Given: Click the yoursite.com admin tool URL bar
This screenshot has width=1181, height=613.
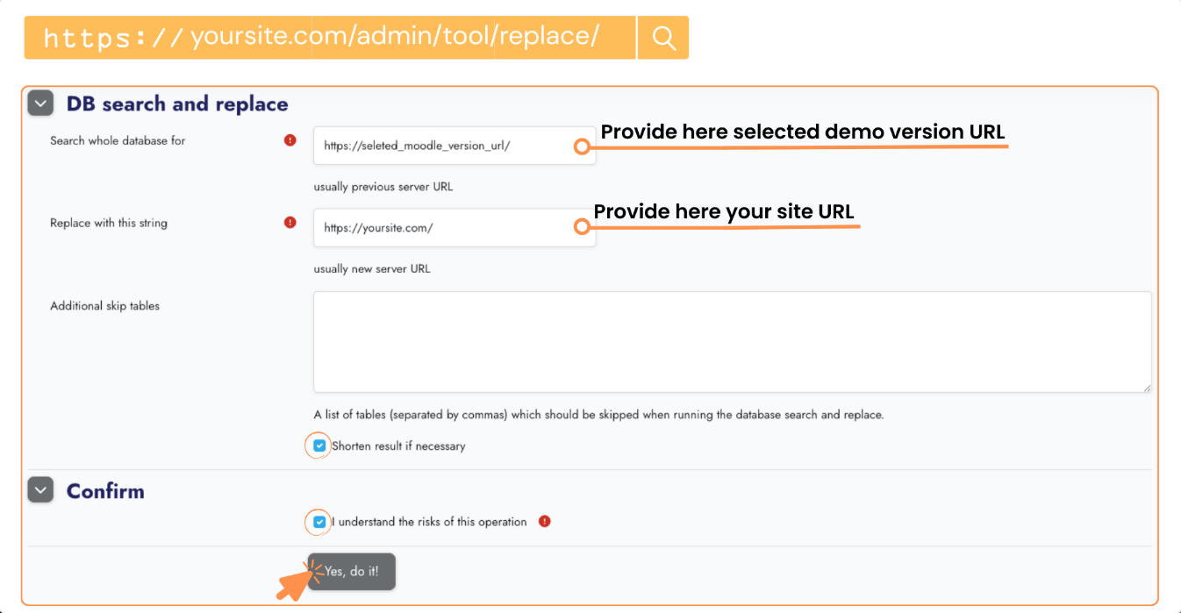Looking at the screenshot, I should pos(329,38).
